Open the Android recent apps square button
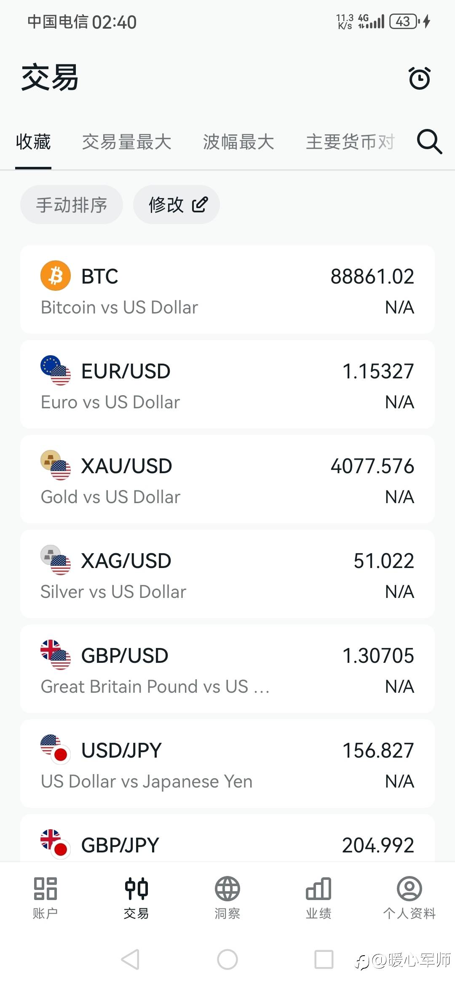 tap(324, 959)
